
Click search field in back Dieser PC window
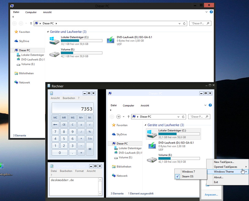pyautogui.click(x=200, y=23)
